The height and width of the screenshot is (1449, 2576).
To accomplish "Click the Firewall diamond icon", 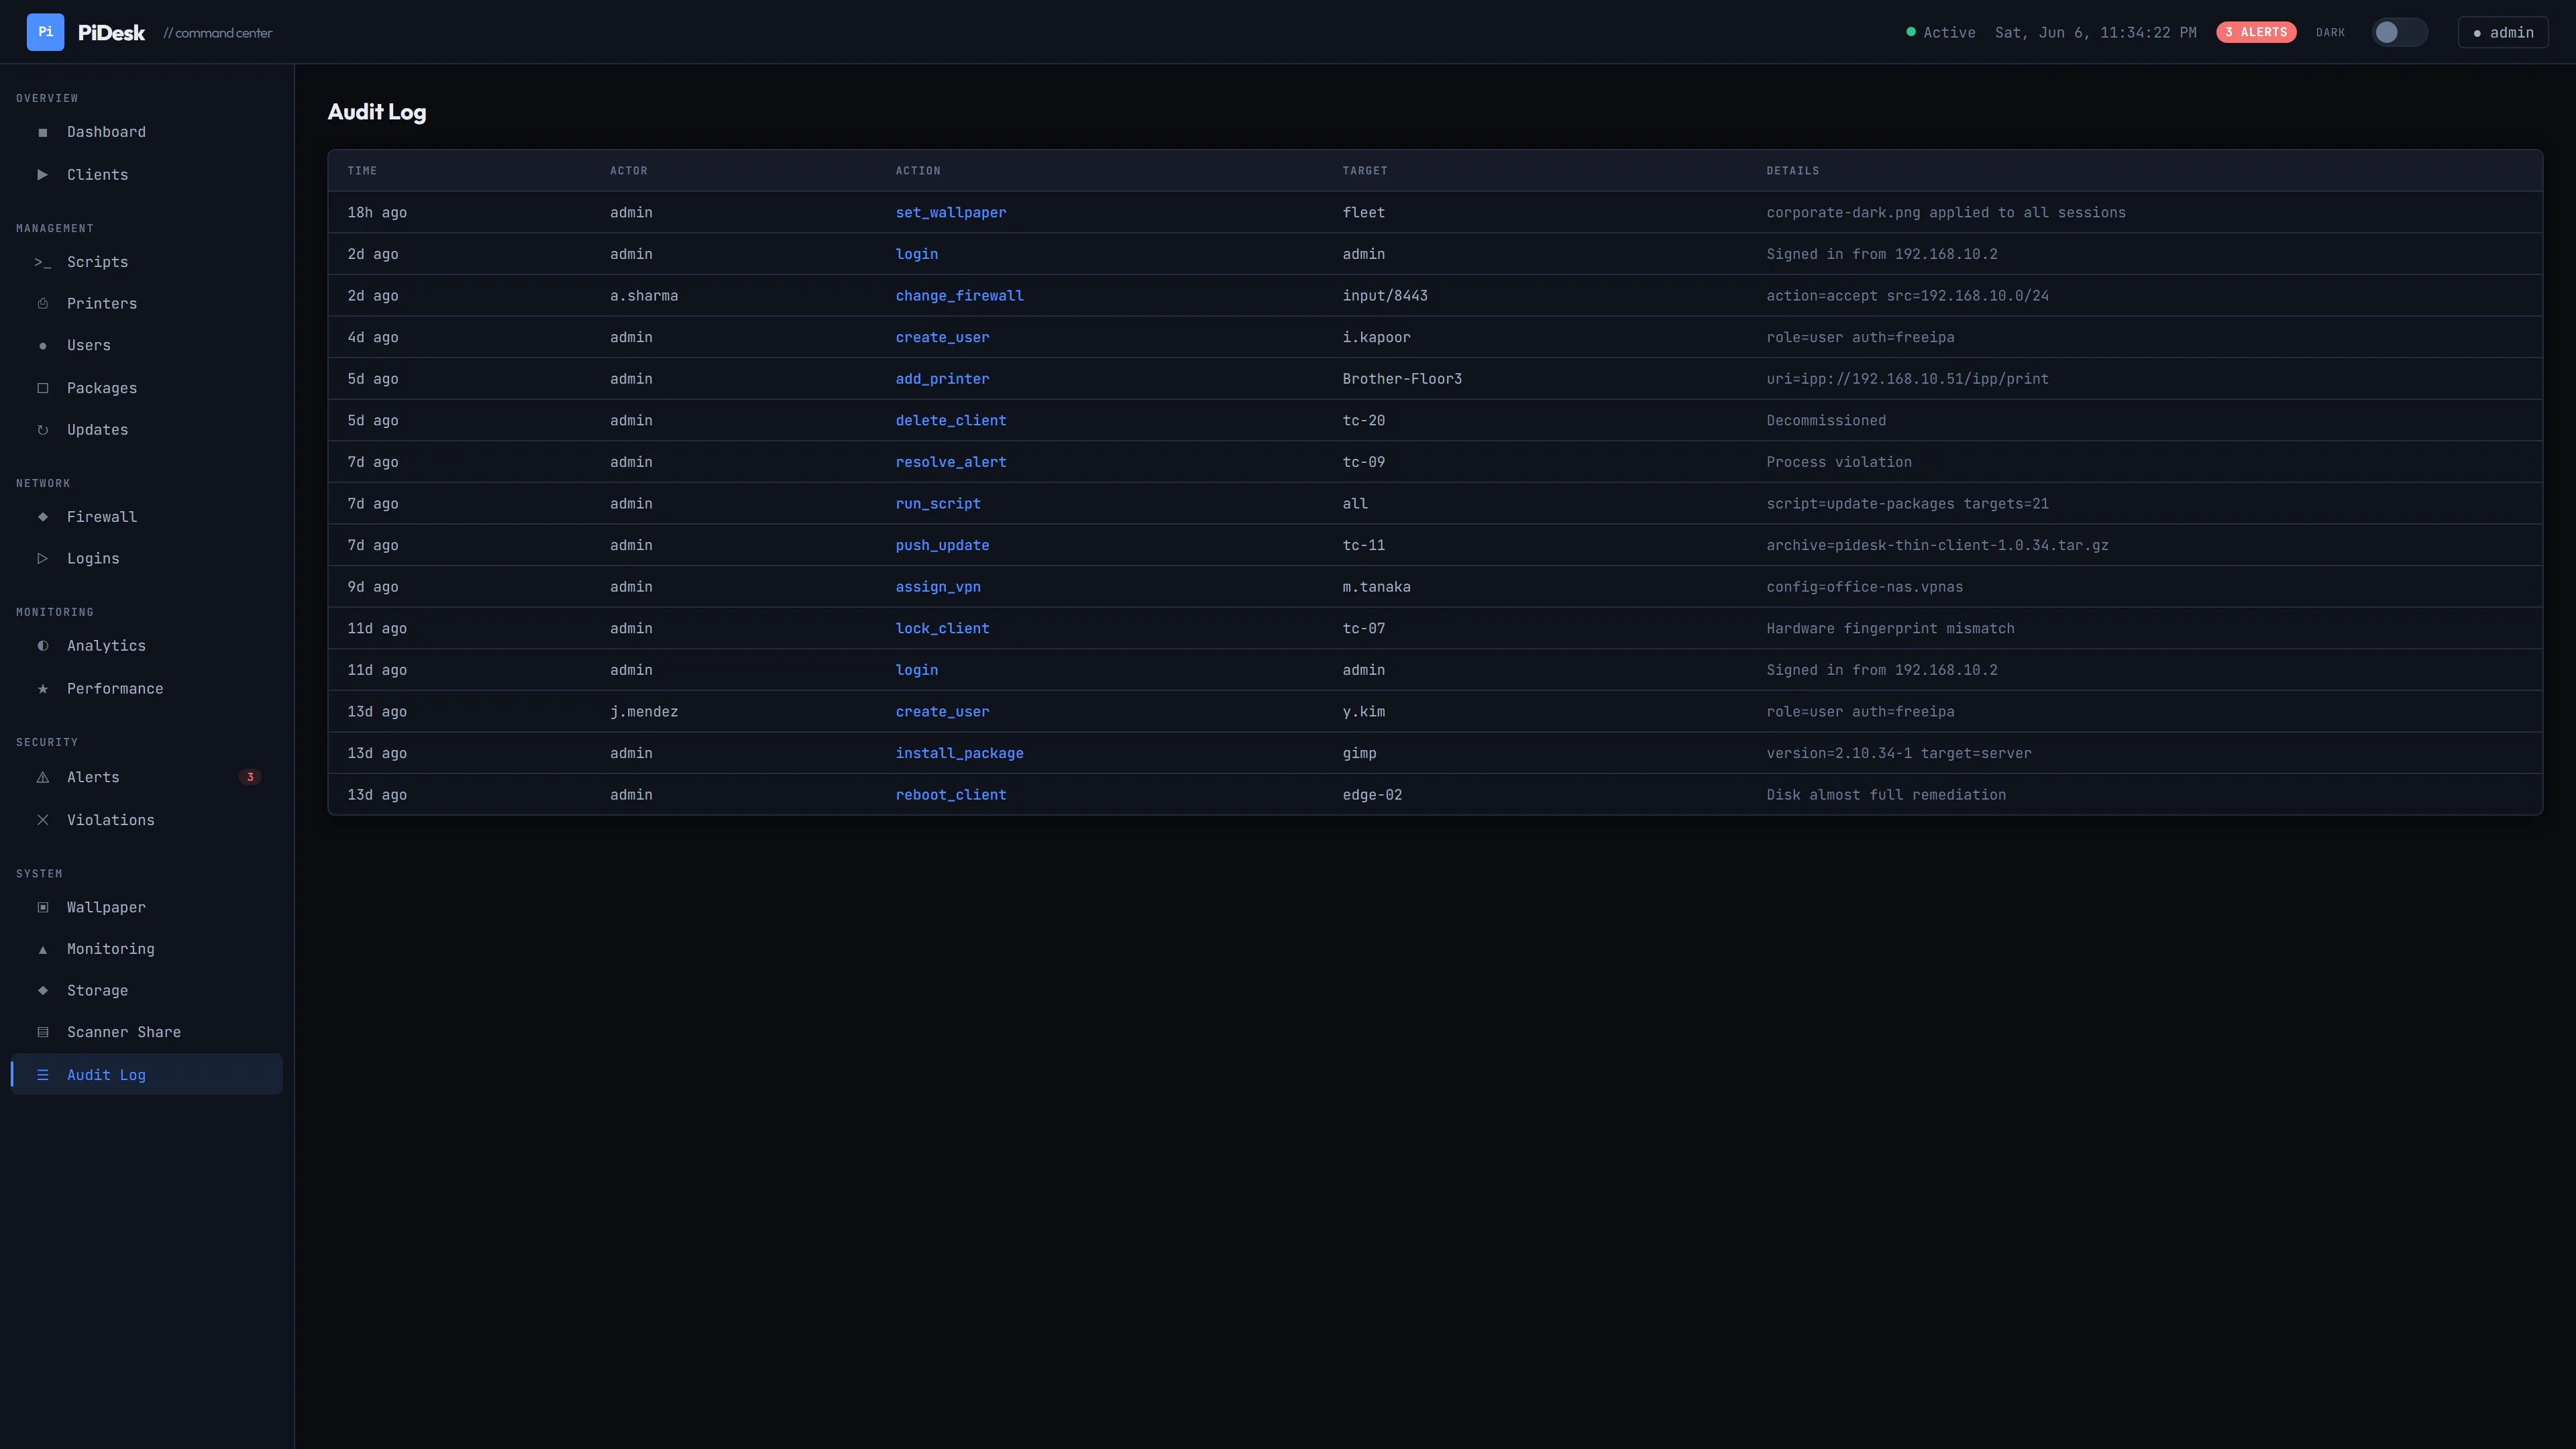I will click(42, 517).
